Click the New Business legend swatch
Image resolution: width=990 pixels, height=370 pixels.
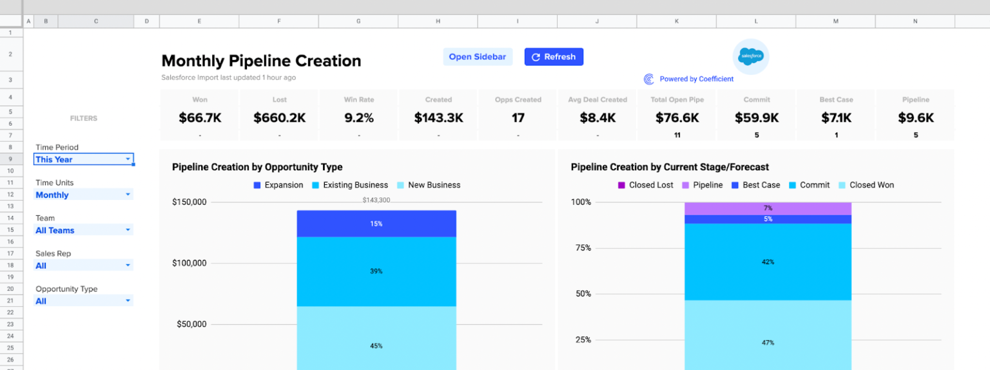point(401,185)
